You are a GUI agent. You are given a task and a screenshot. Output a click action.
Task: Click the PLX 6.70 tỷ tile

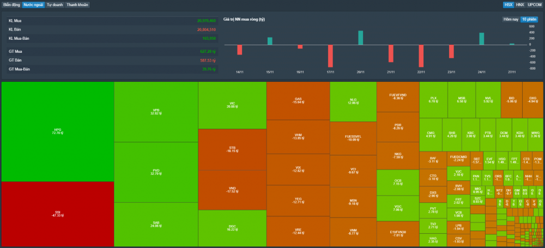click(433, 100)
